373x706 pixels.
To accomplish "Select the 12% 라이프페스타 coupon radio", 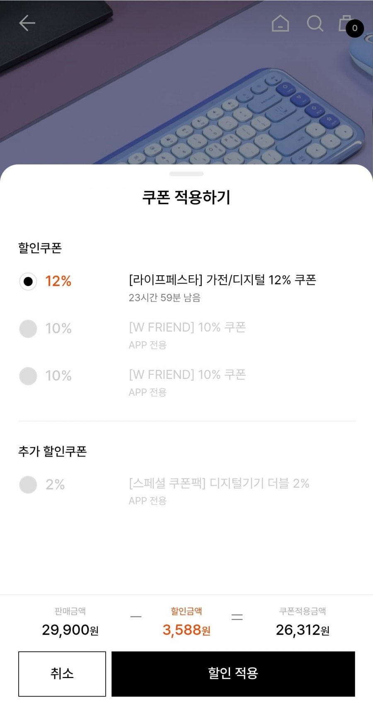I will [28, 281].
